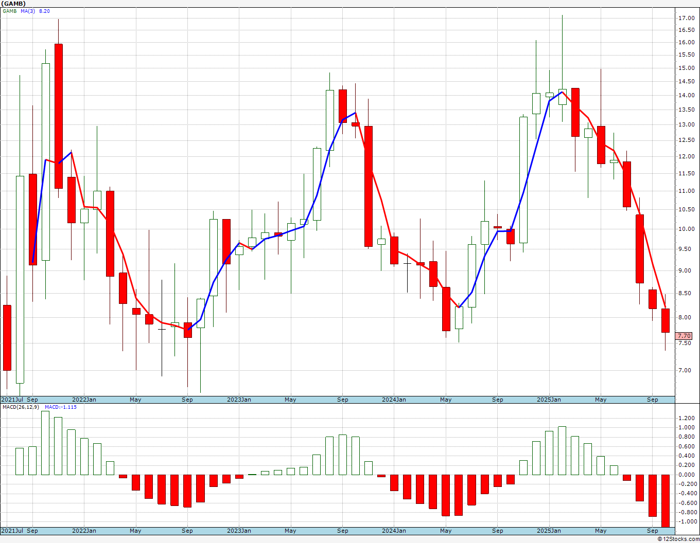
Task: Click the 15.00 price axis label
Action: pos(686,68)
